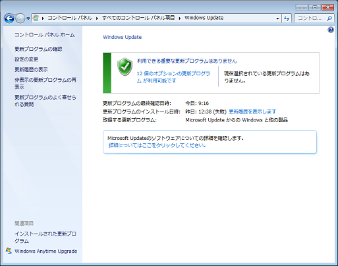The image size is (338, 266).
Task: Expand the first breadcrumb arrow after the icon
Action: pyautogui.click(x=43, y=18)
